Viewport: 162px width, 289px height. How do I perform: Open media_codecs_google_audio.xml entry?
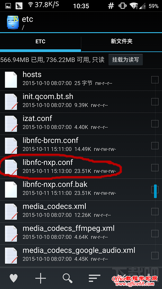click(81, 255)
